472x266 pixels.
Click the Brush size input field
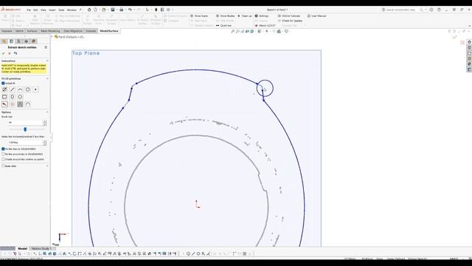pyautogui.click(x=25, y=123)
